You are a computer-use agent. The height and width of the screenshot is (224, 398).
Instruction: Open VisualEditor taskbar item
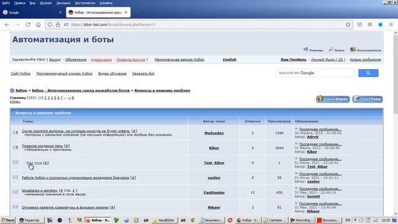[164, 220]
